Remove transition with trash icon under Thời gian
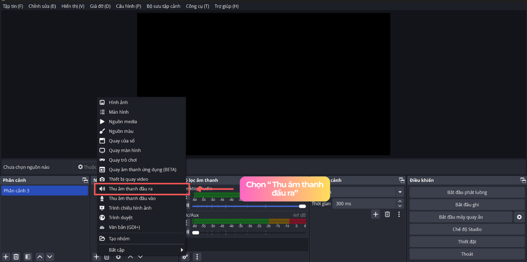 coord(387,214)
